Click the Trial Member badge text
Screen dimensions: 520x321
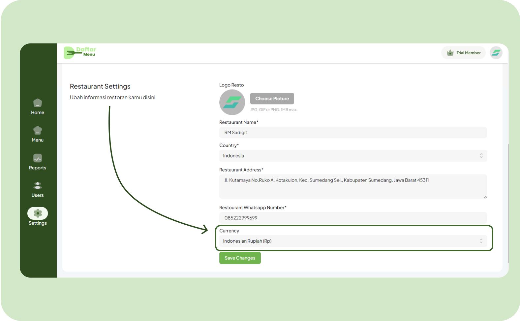point(468,53)
